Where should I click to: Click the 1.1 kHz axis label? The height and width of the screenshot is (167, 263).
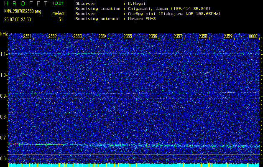pos(3,54)
